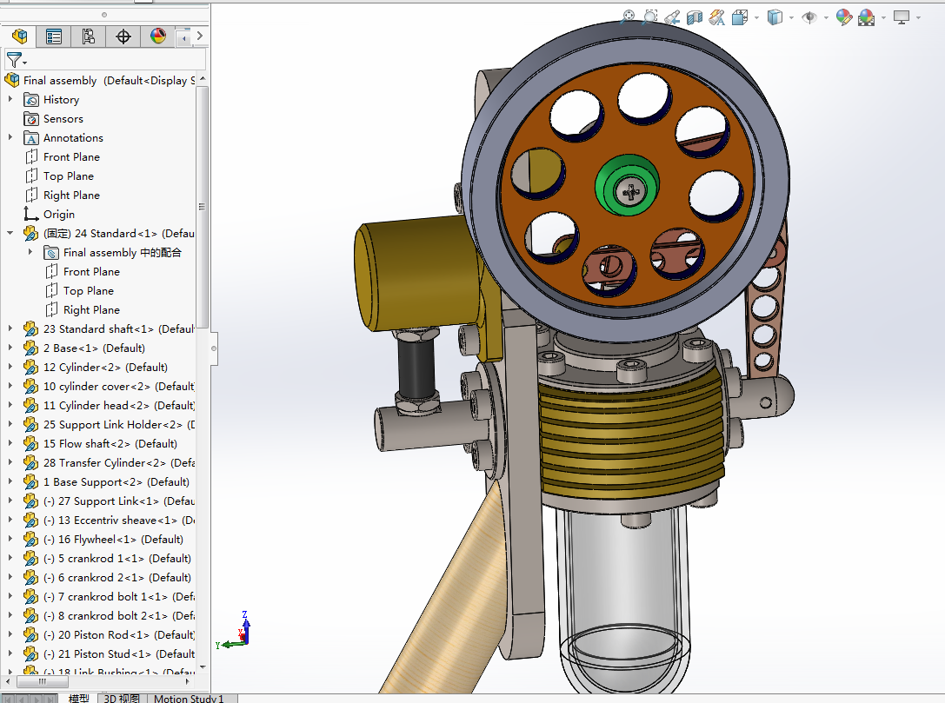Click the Display Style icon
The width and height of the screenshot is (945, 703).
pos(775,17)
